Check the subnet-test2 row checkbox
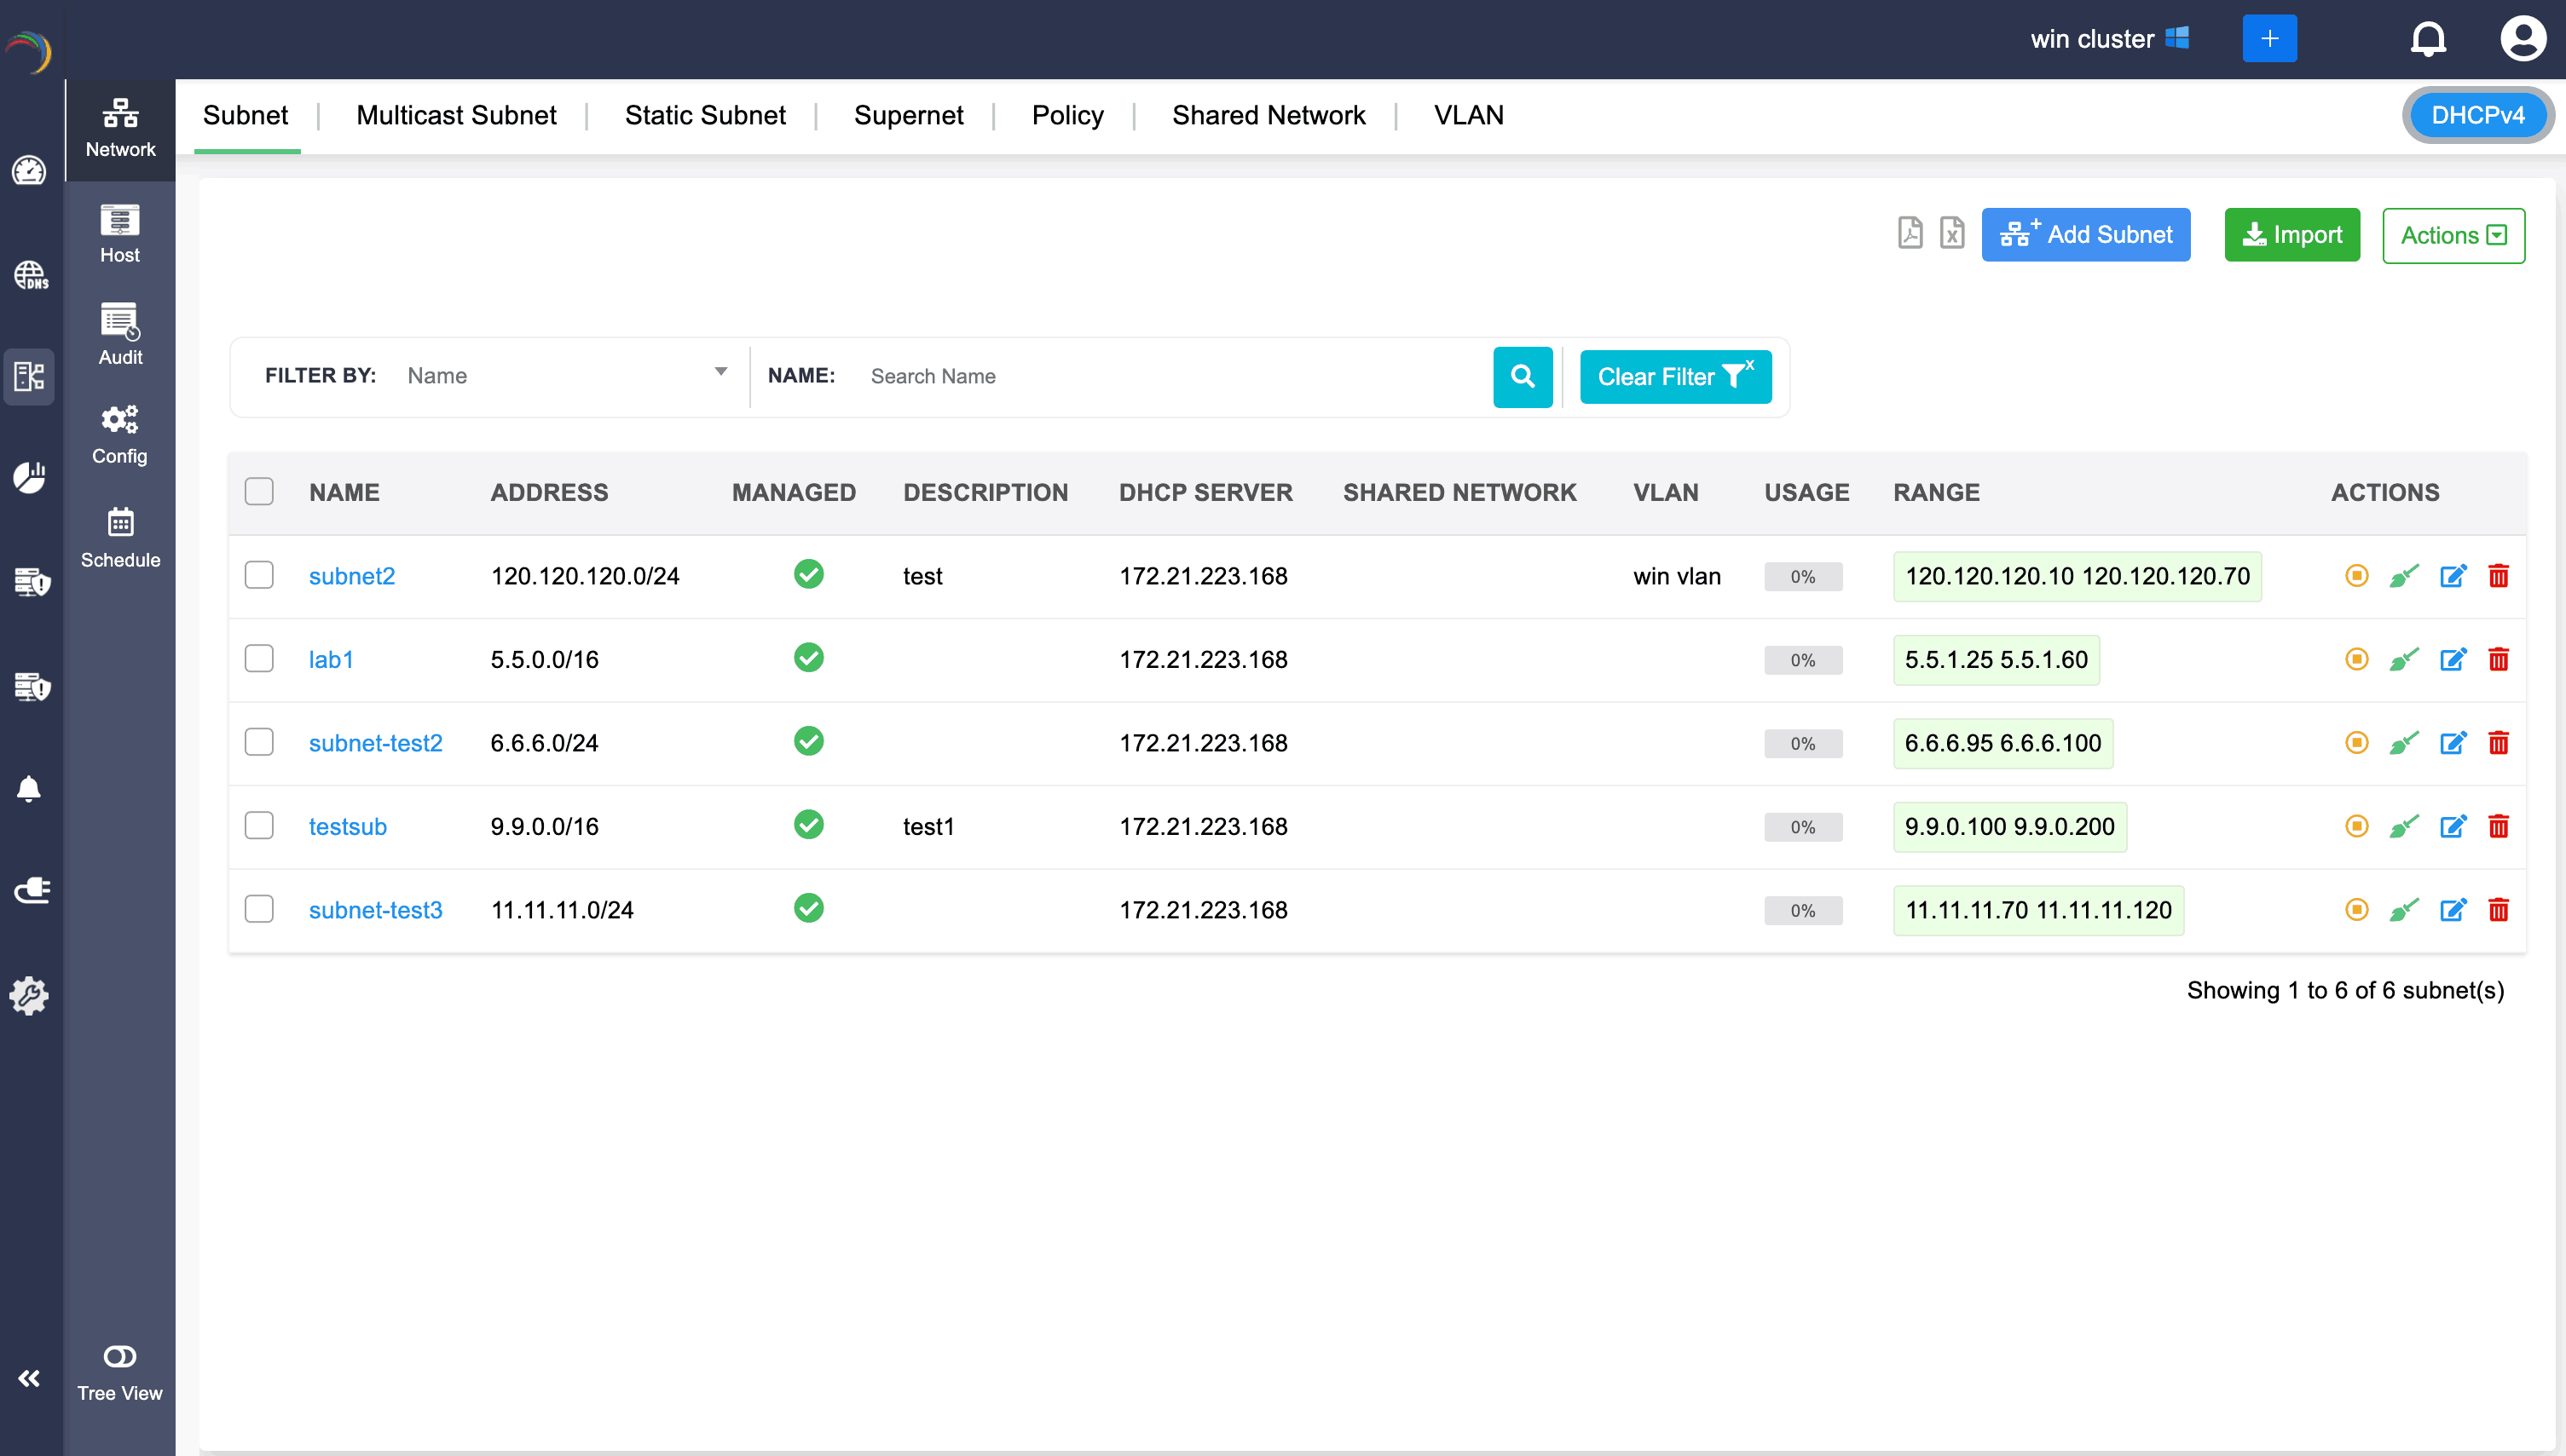This screenshot has width=2566, height=1456. (259, 742)
